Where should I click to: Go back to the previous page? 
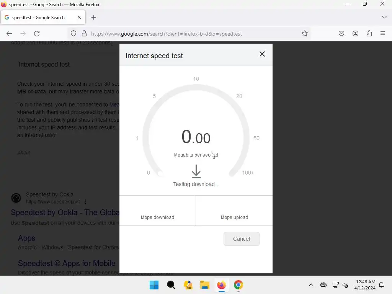tap(9, 34)
